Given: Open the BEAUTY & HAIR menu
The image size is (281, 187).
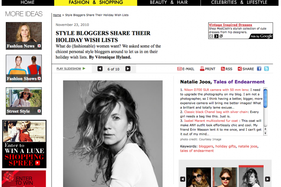Looking at the screenshot, I should (169, 2).
